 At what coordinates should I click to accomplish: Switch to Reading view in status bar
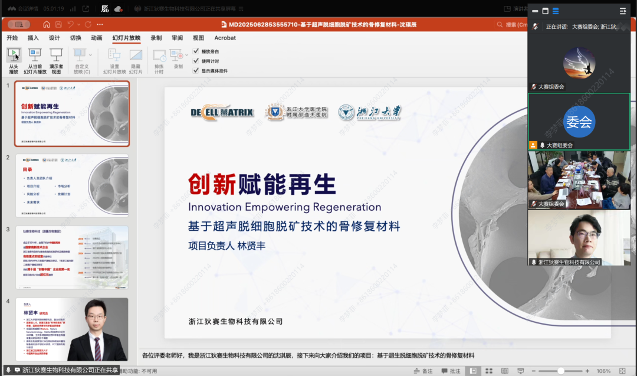coord(504,371)
